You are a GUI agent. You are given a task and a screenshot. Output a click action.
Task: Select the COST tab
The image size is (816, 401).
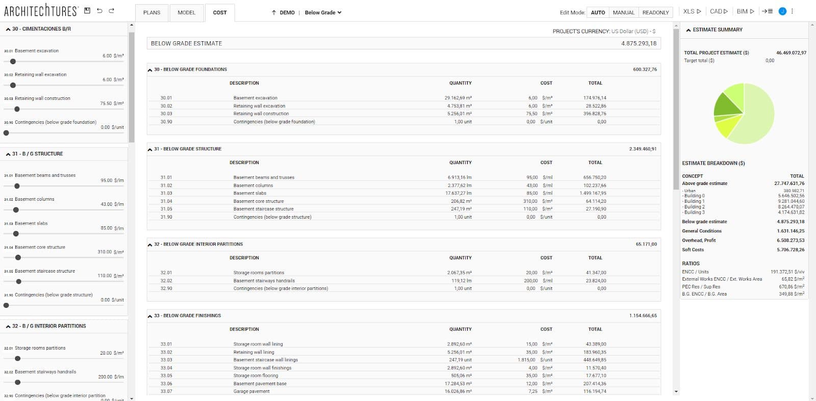coord(220,13)
